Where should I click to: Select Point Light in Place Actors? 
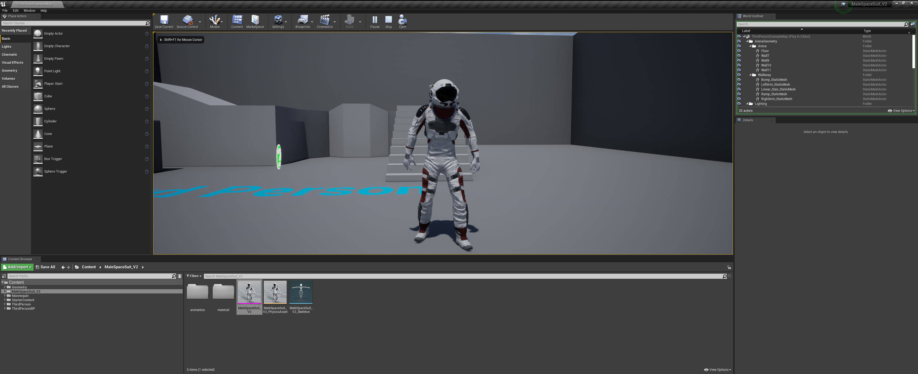(x=91, y=71)
